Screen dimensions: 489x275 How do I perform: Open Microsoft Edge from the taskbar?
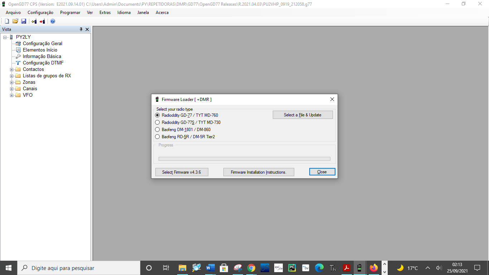tap(319, 268)
